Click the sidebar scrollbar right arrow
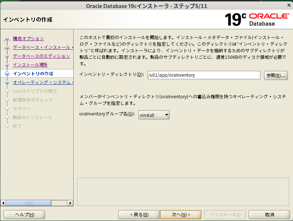This screenshot has height=221, width=293. [70, 203]
